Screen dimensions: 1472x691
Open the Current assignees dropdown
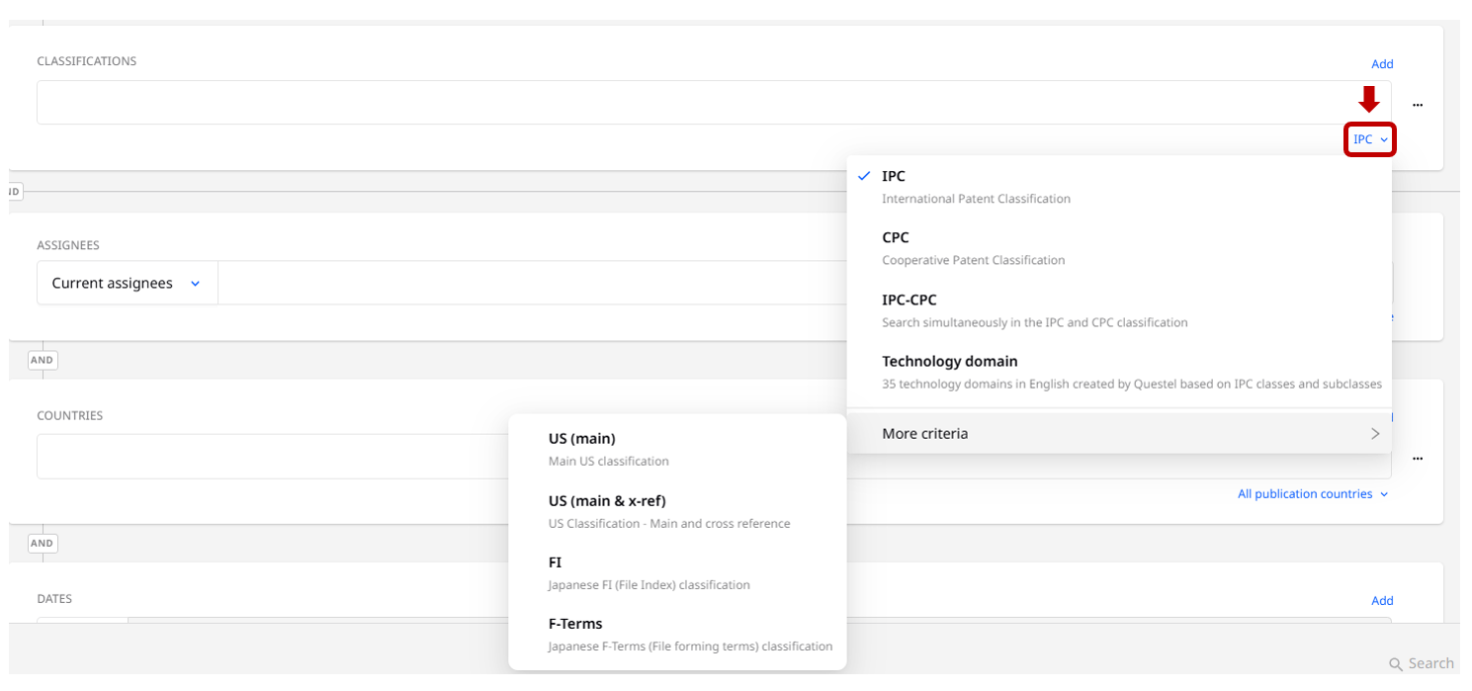pyautogui.click(x=127, y=284)
